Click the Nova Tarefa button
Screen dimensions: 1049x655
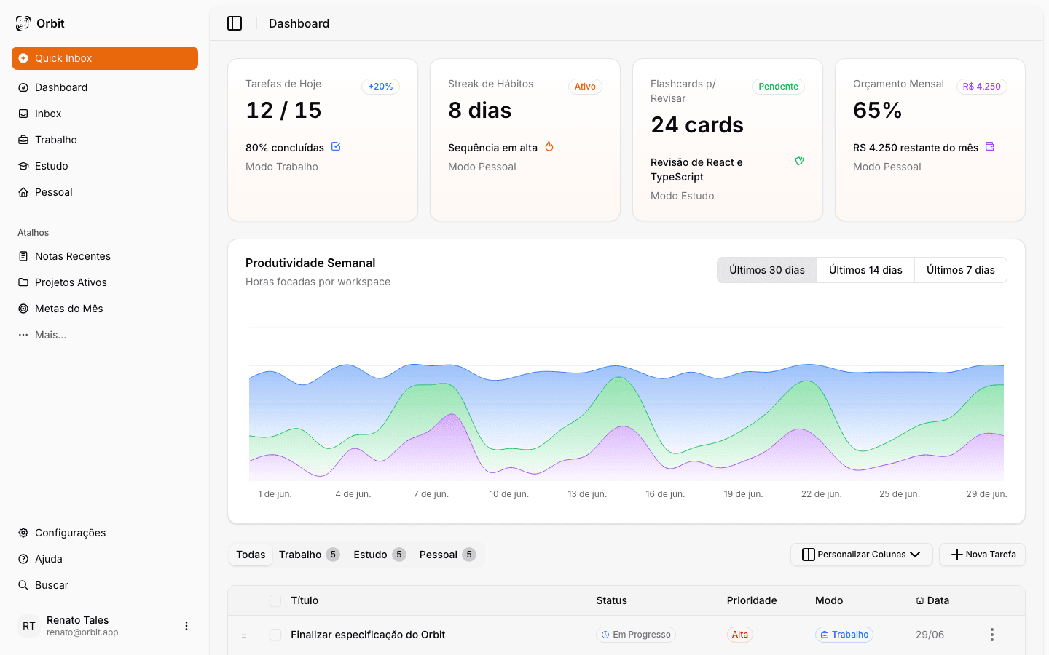(982, 555)
